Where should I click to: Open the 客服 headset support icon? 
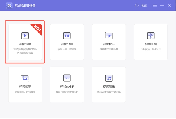[137, 6]
